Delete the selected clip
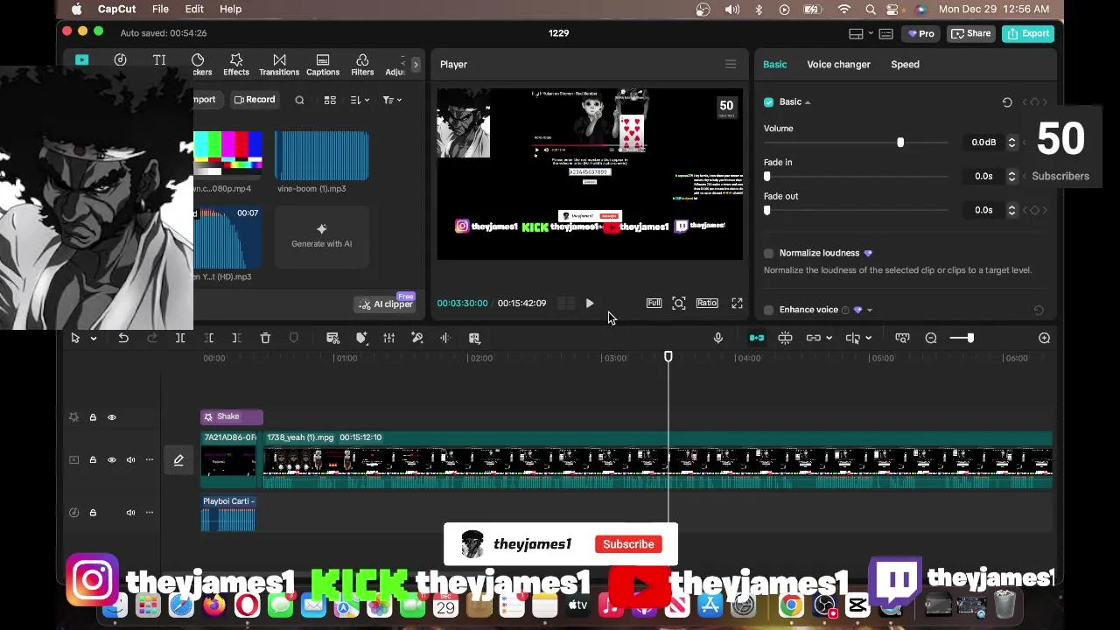The image size is (1120, 630). click(265, 338)
